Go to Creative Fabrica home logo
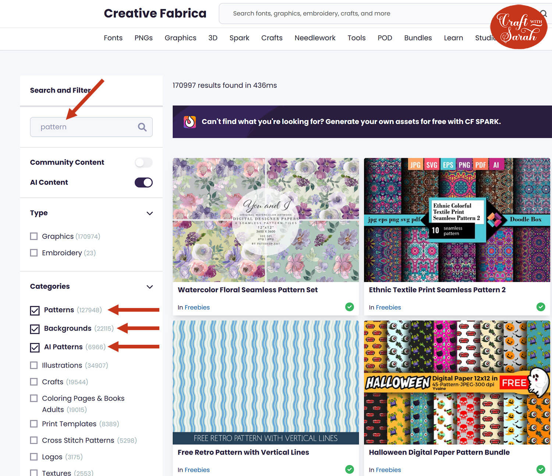 [x=155, y=14]
